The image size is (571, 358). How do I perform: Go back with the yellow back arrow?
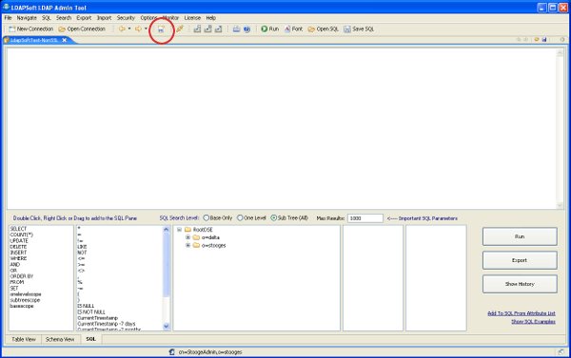pos(122,29)
